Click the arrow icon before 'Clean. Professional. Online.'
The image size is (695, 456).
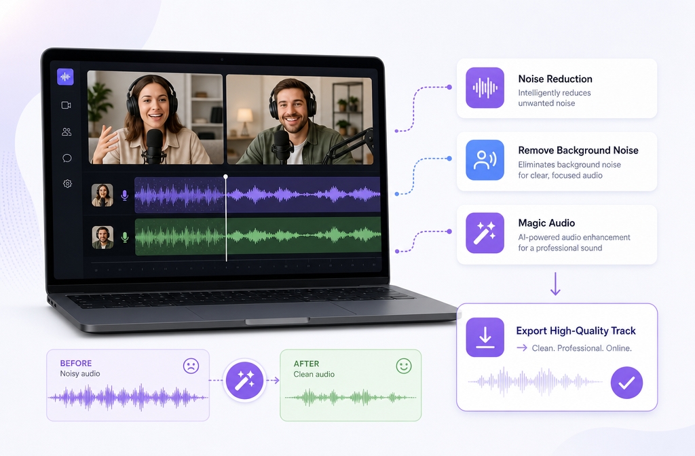[522, 348]
